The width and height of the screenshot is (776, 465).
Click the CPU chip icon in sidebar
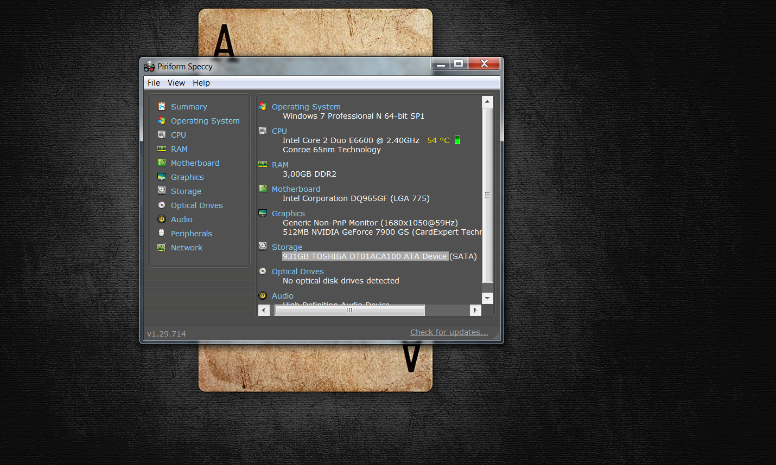(162, 134)
